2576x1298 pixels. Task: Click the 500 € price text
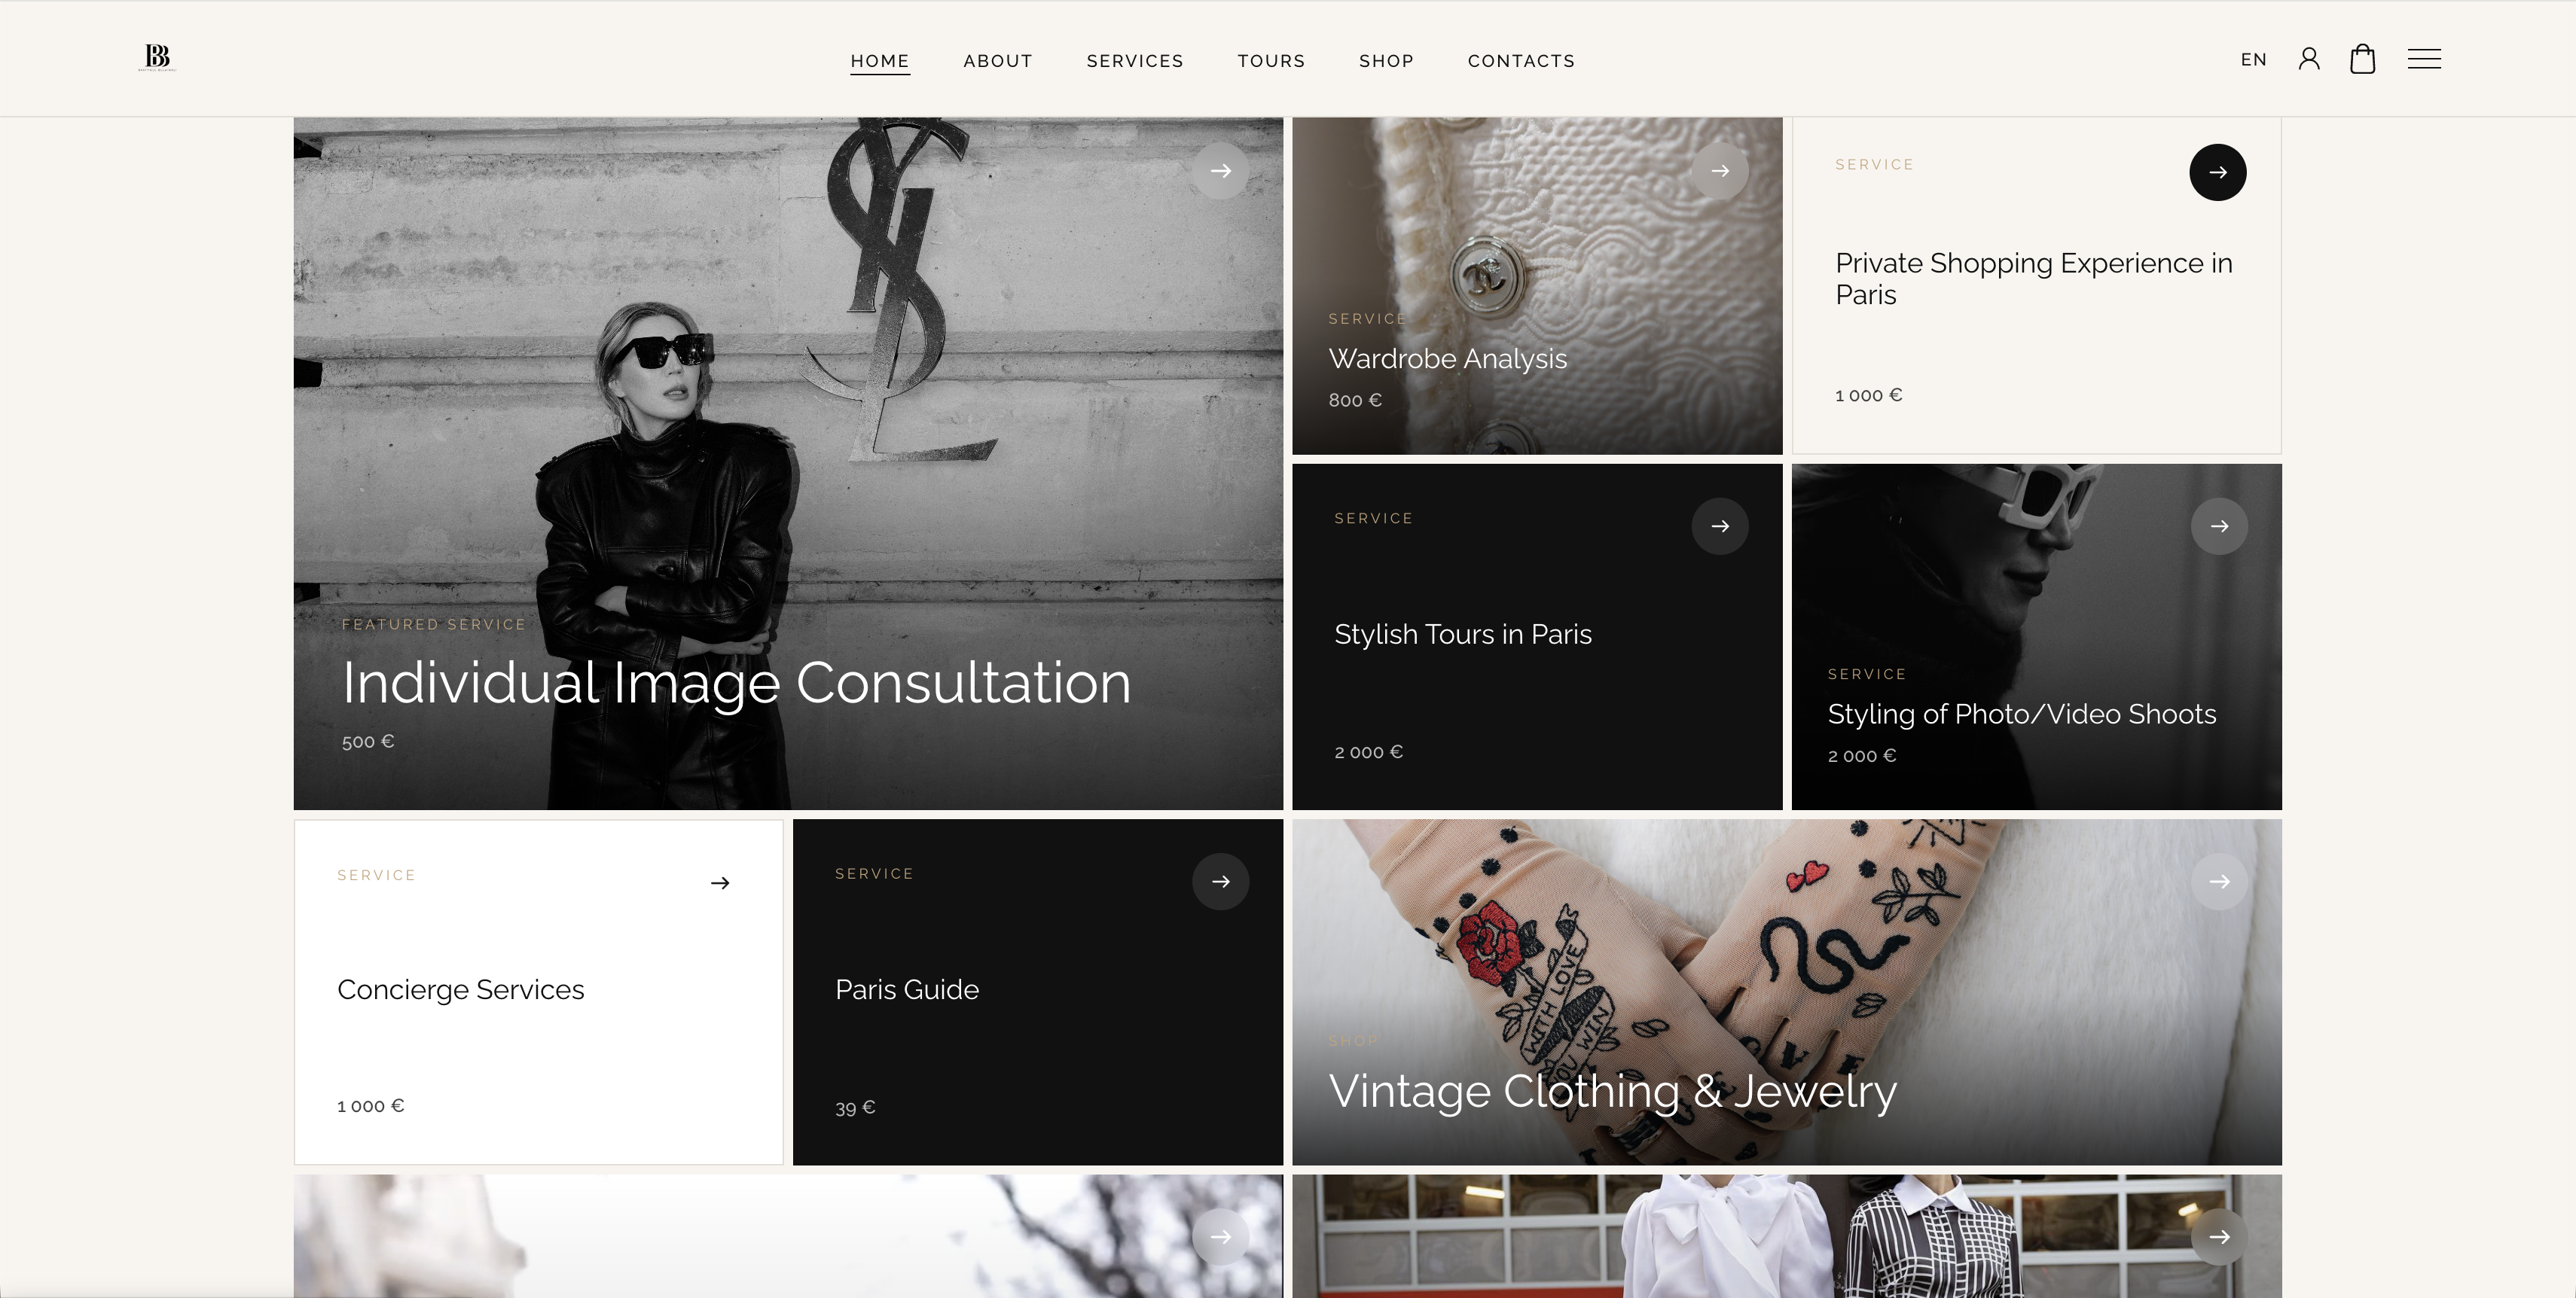[368, 742]
